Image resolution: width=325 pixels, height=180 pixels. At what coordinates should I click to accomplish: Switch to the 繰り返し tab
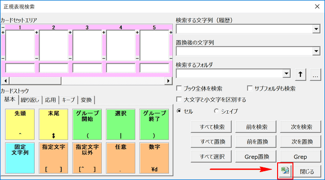(x=30, y=100)
